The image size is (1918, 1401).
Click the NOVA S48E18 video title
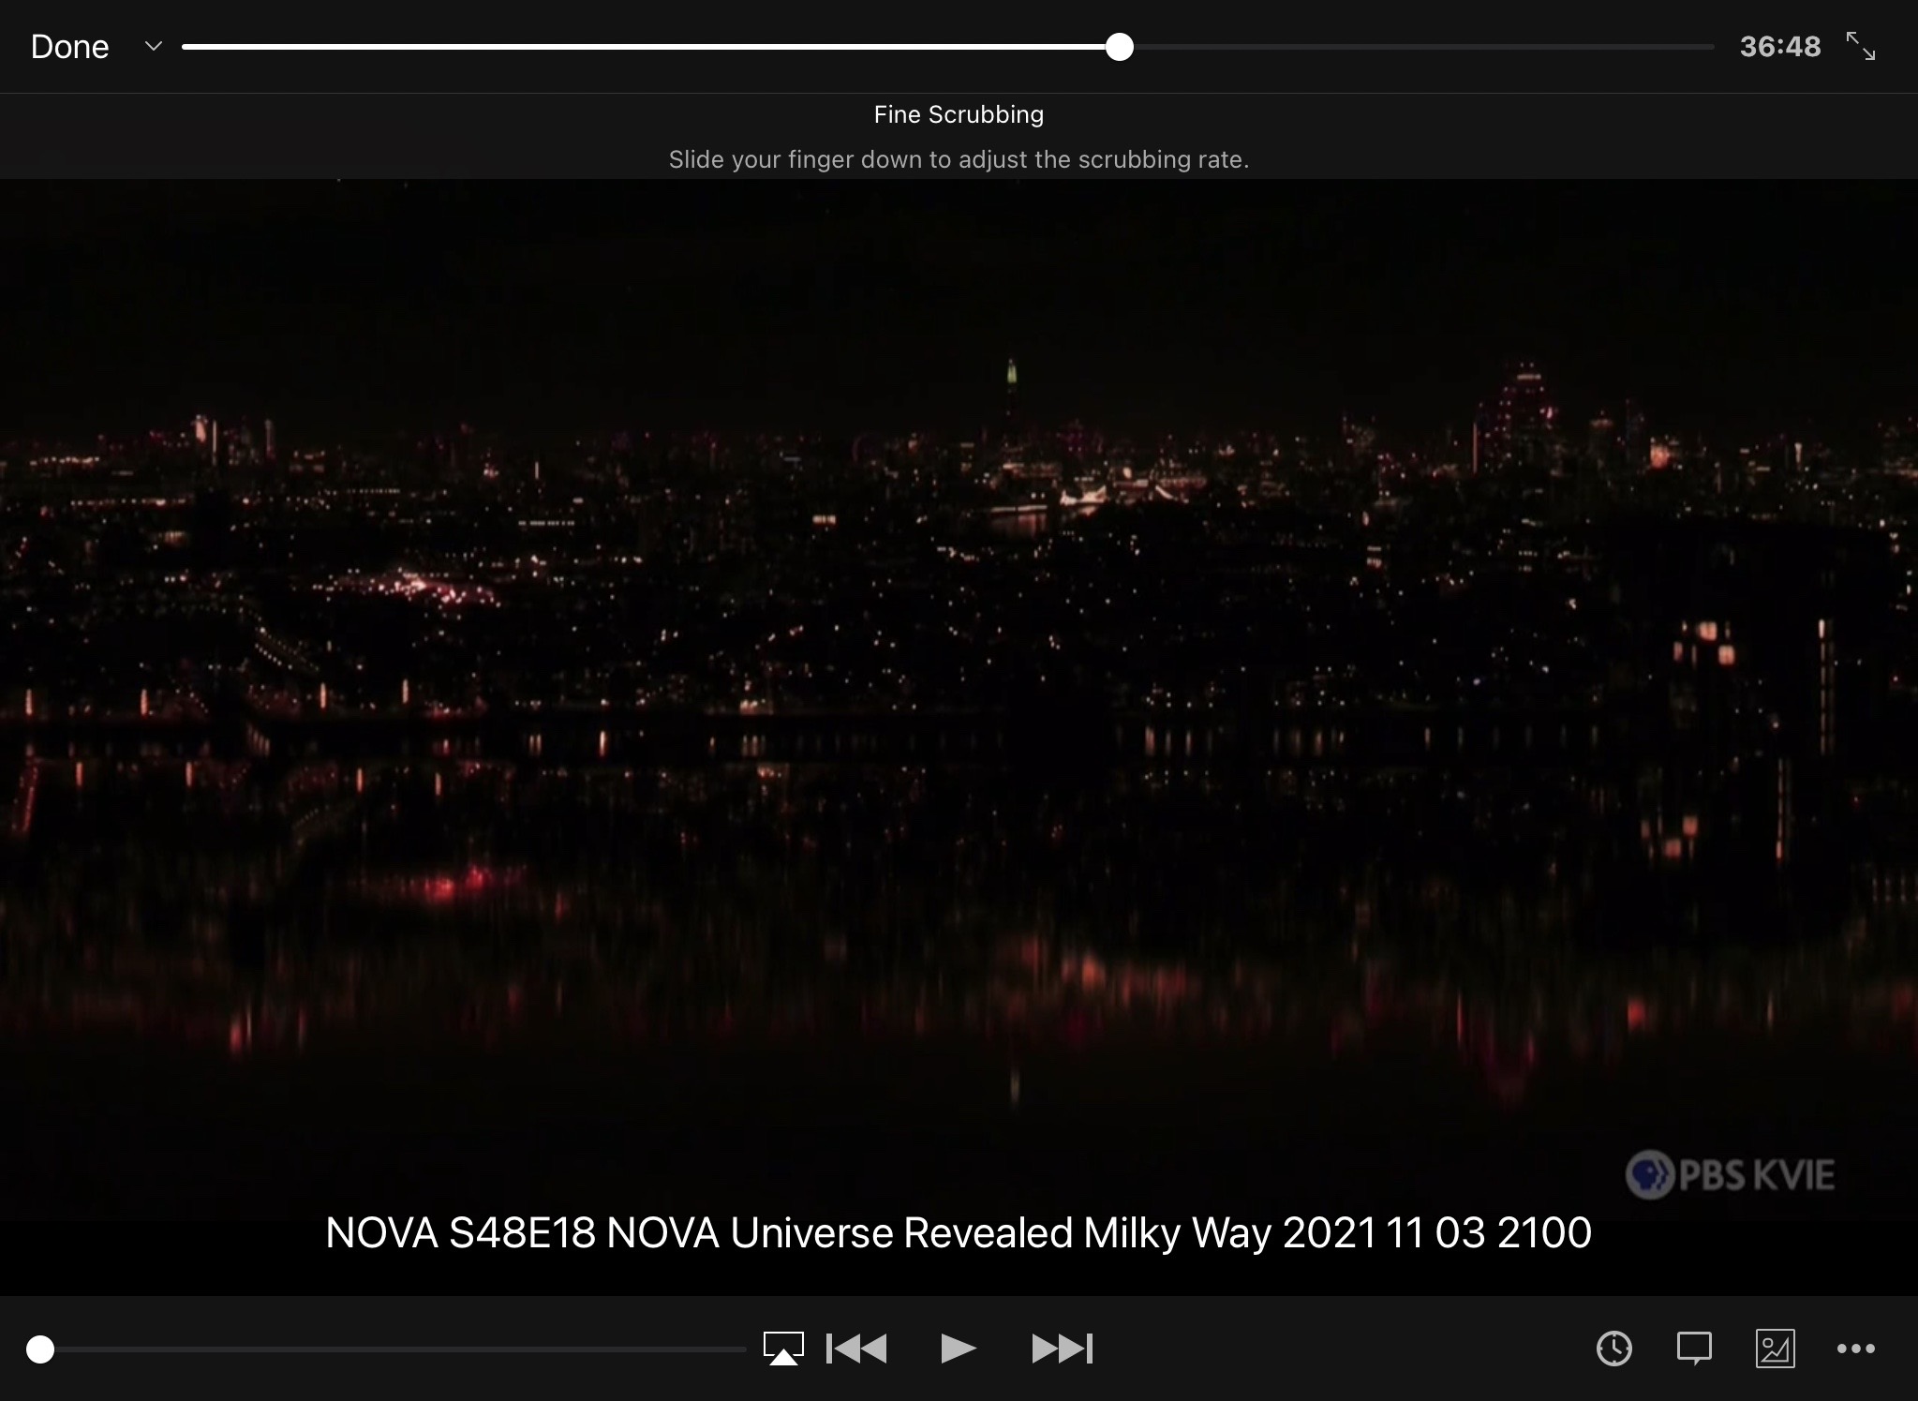pos(958,1233)
